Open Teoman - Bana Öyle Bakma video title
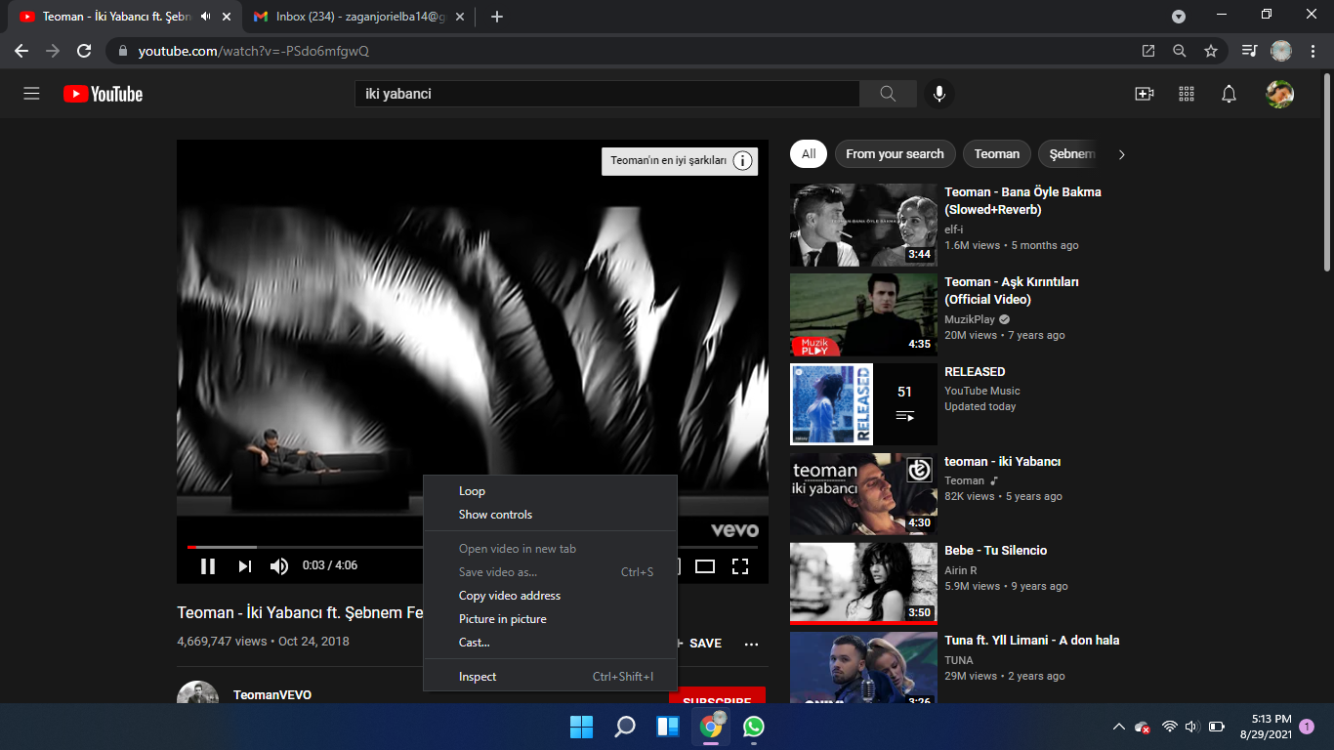 [1022, 201]
